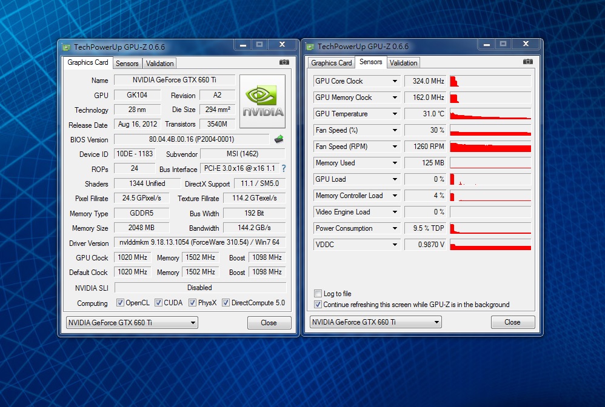Click the Driver Version field nvlddmkm
Screen dimensions: 605x407
pos(199,242)
